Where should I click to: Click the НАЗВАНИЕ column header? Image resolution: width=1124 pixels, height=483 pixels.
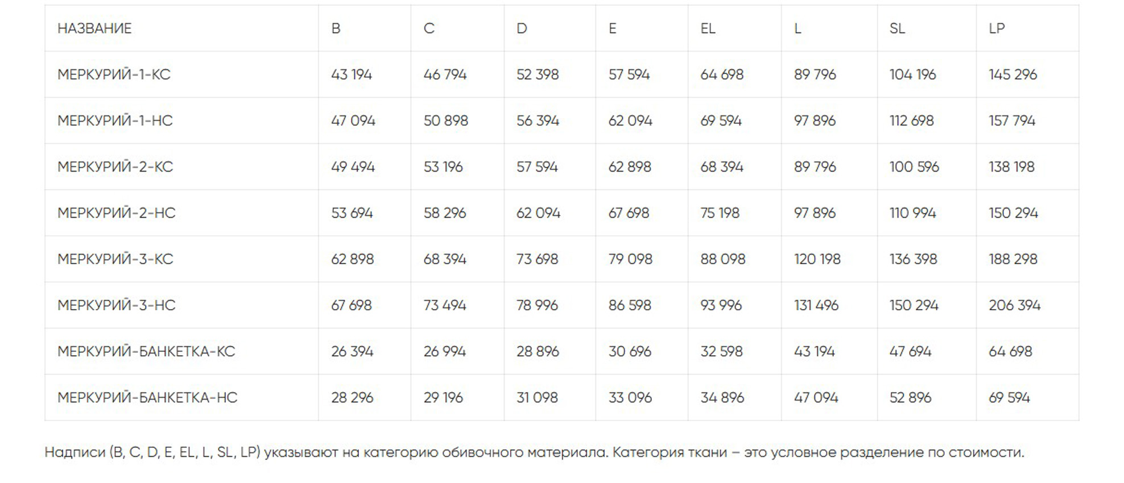click(94, 28)
